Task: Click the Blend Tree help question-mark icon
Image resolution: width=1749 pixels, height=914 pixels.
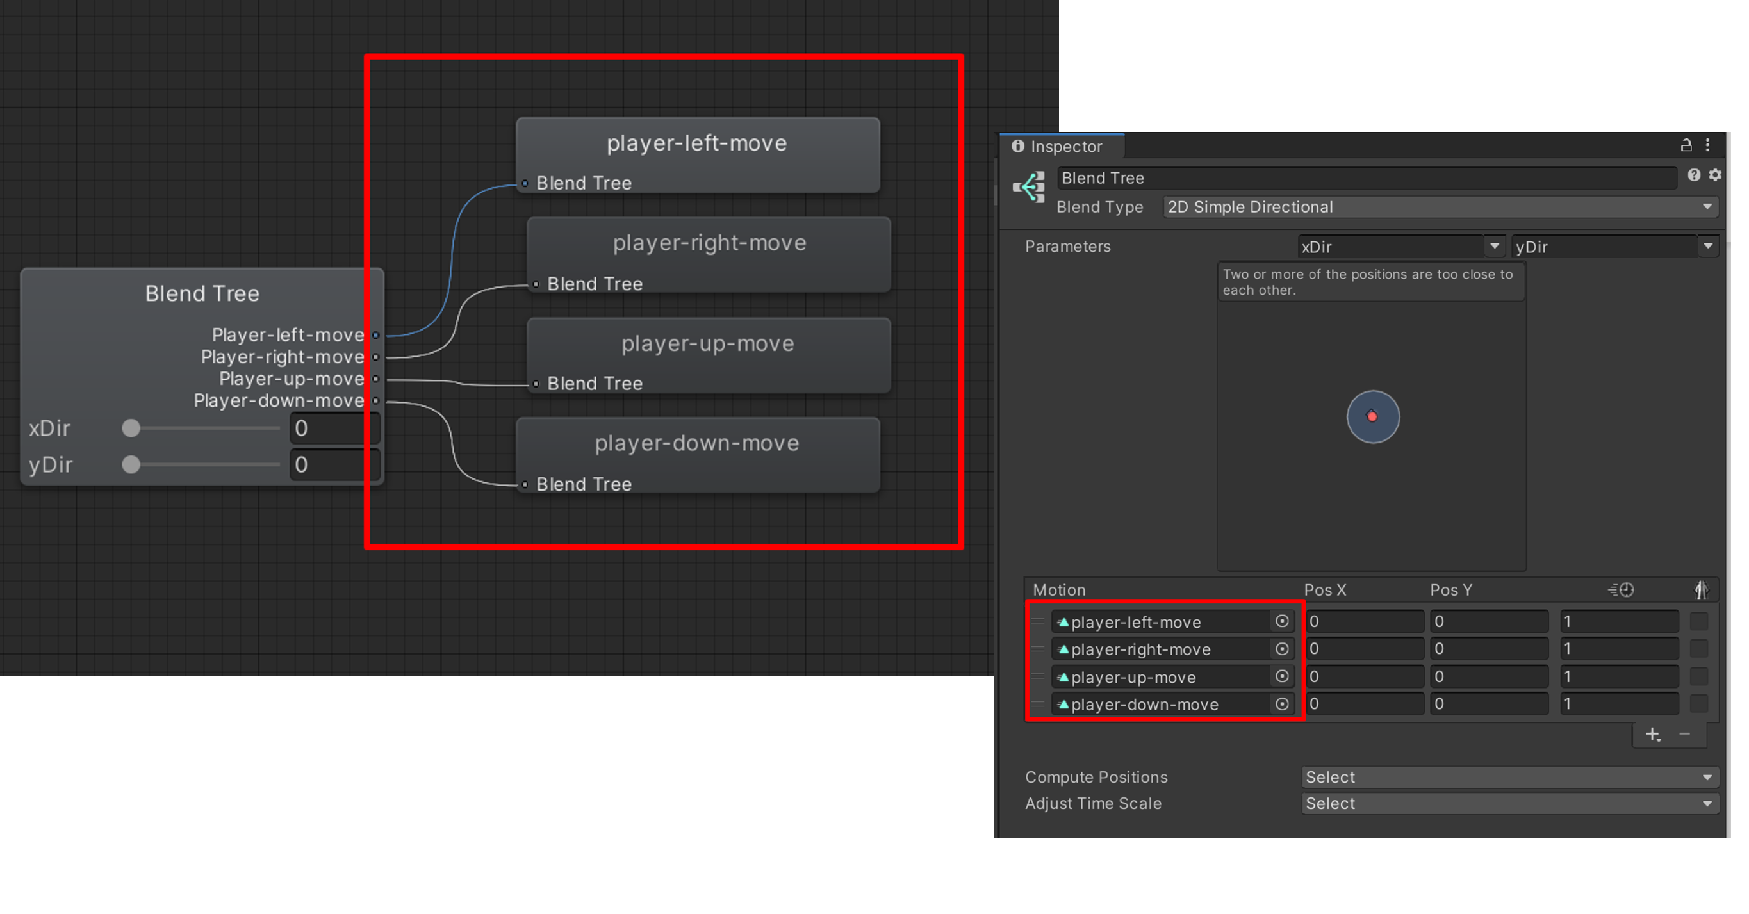Action: click(1694, 175)
